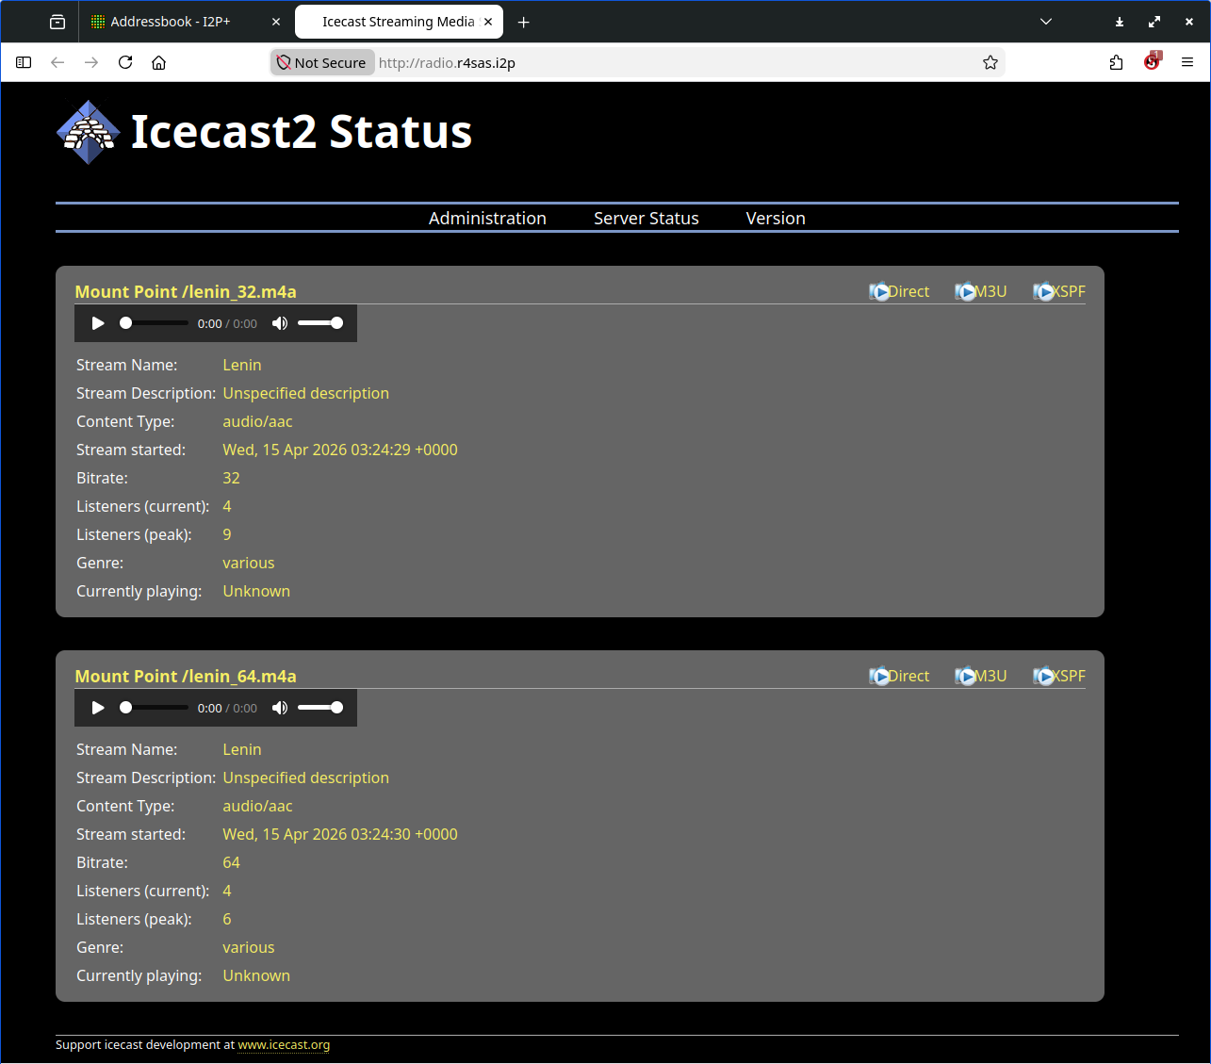This screenshot has height=1064, width=1211.
Task: Play the lenin_32.m4a stream
Action: pyautogui.click(x=98, y=323)
